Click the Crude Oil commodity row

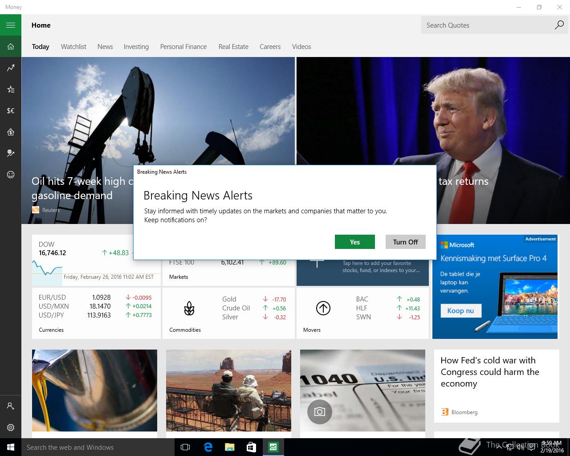pos(254,308)
